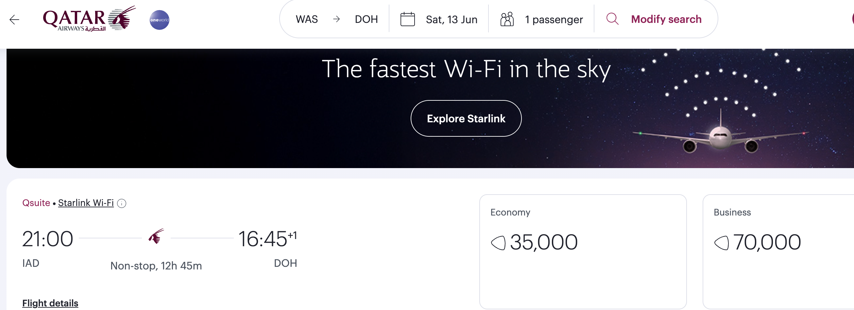Image resolution: width=854 pixels, height=310 pixels.
Task: Click the Explore Starlink button
Action: point(466,118)
